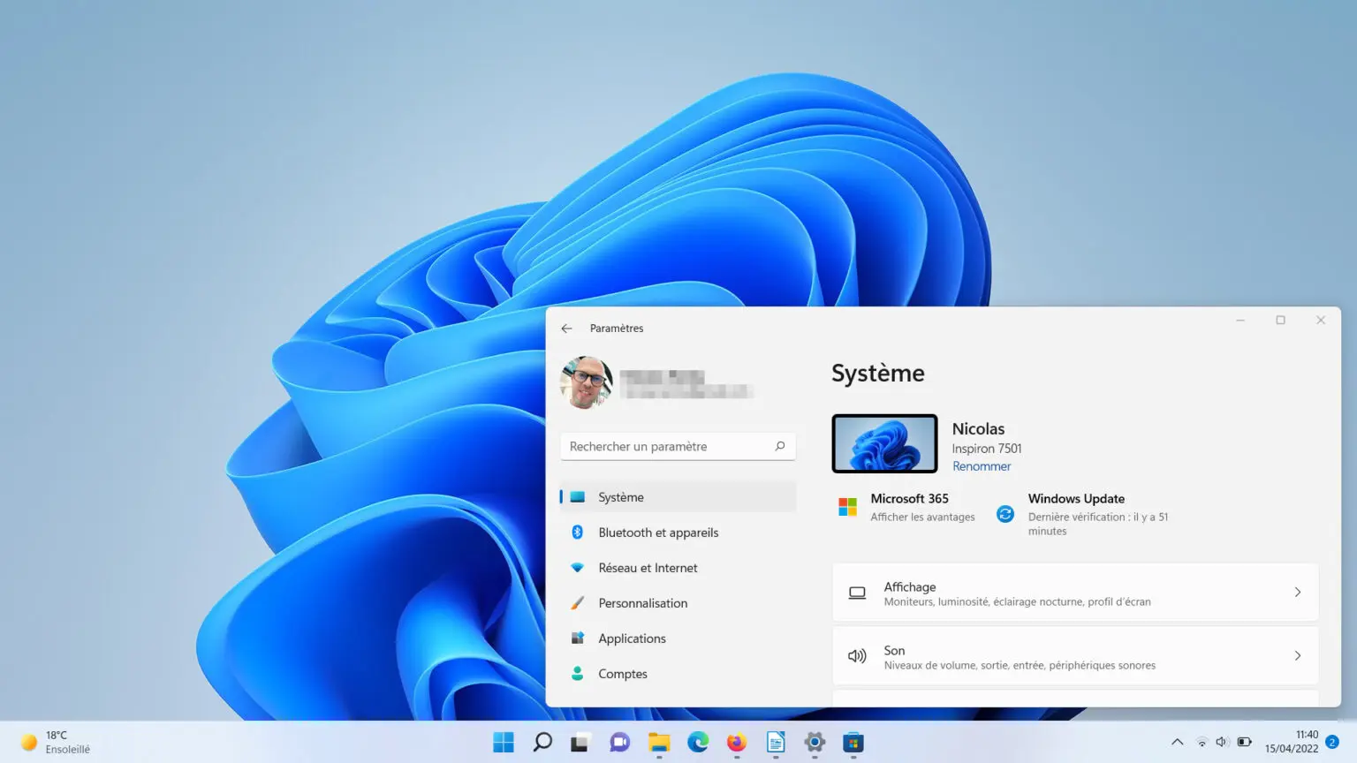Screen dimensions: 1357x763
Task: Select Réseau et Internet in the sidebar
Action: point(648,568)
